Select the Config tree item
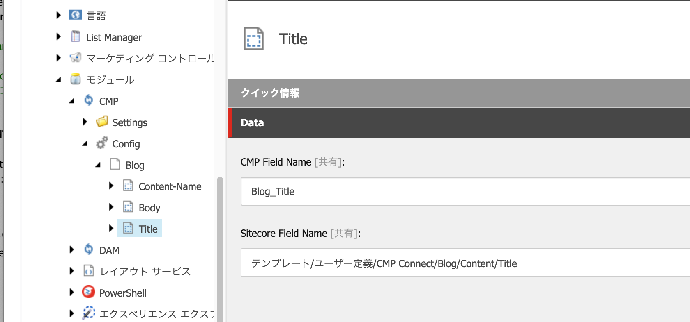The image size is (690, 322). 126,144
